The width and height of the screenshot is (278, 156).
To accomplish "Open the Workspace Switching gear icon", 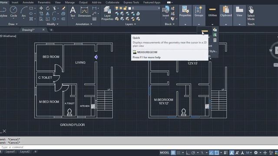I will pyautogui.click(x=256, y=153).
